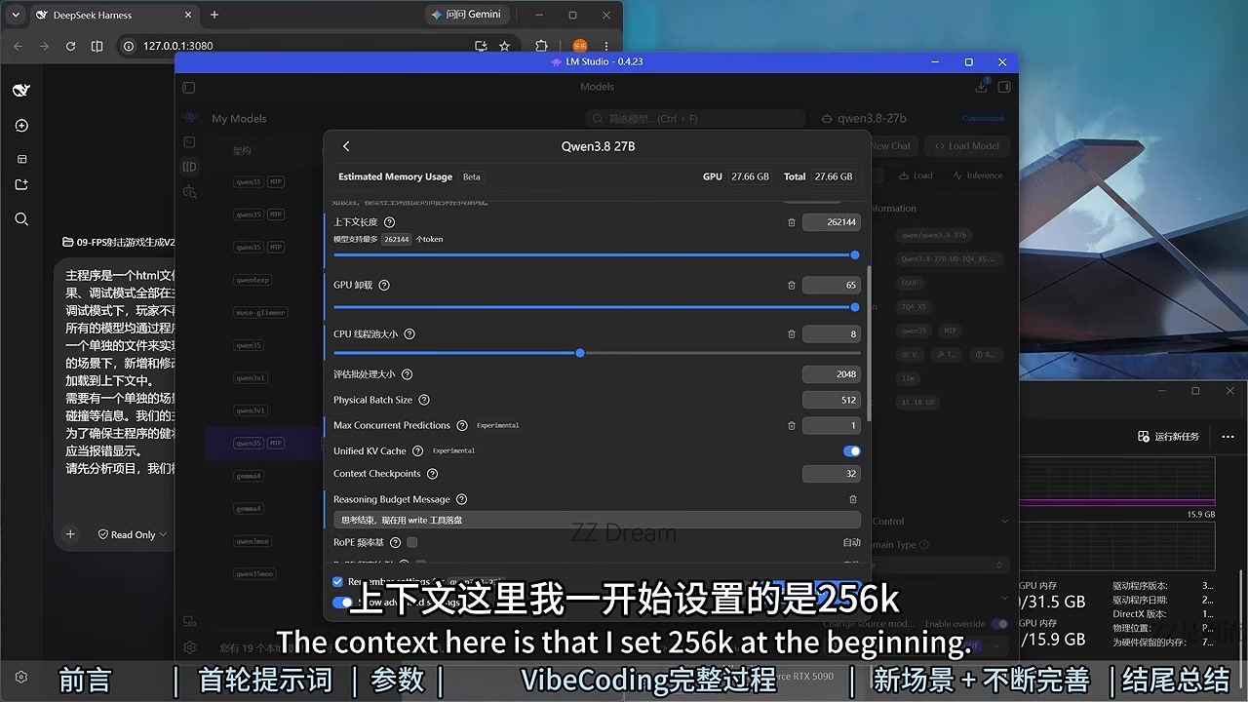Collapse the Control section chevron
Viewport: 1248px width, 702px height.
tap(1004, 522)
